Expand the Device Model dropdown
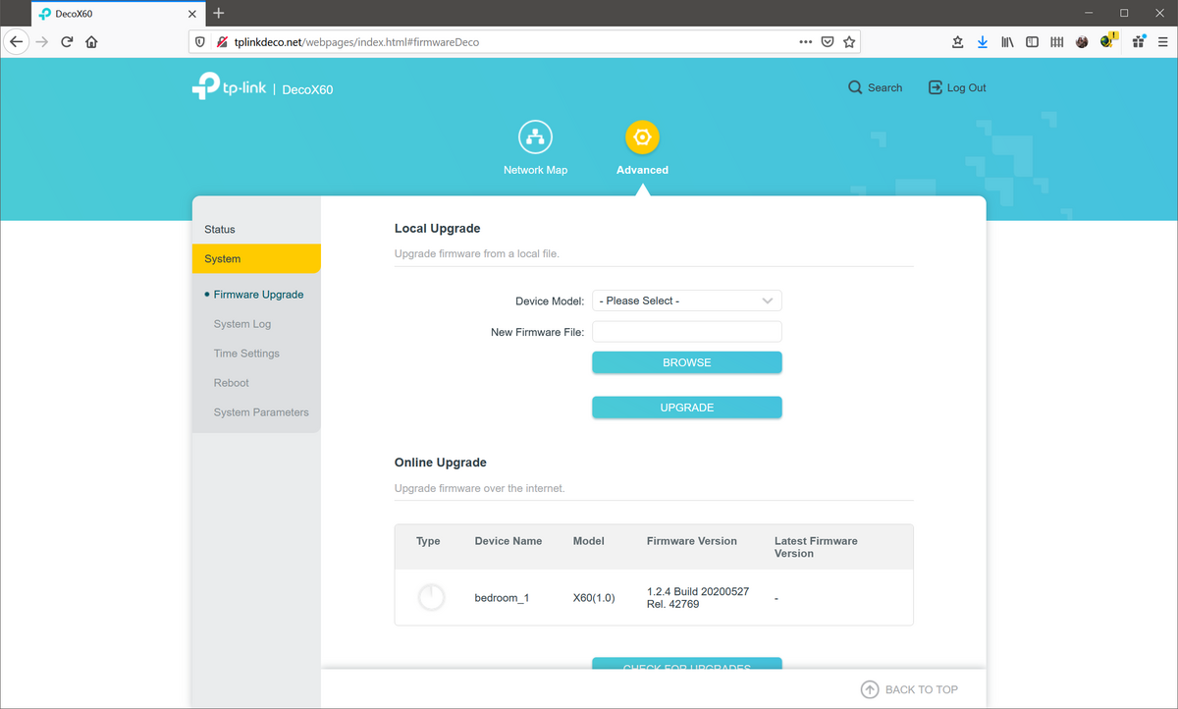This screenshot has width=1178, height=709. (x=687, y=300)
